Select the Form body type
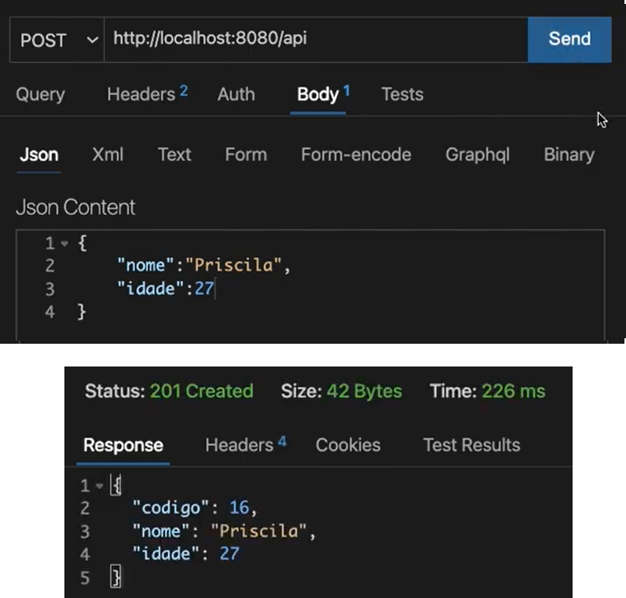626x598 pixels. (245, 155)
